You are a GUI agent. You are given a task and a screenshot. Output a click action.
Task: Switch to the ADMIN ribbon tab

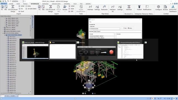click(x=88, y=4)
